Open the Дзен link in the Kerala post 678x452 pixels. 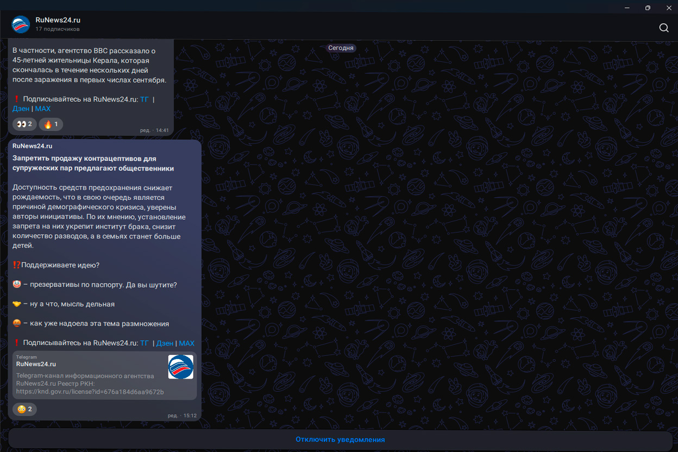(21, 109)
